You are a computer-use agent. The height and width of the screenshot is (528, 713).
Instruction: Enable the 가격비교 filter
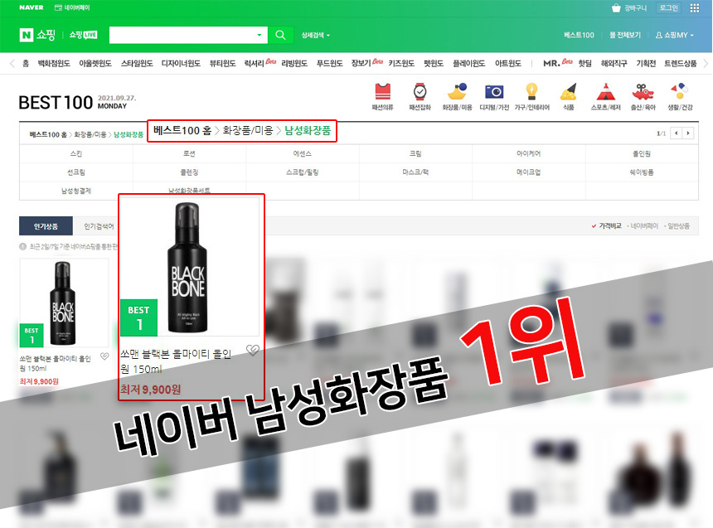[607, 226]
